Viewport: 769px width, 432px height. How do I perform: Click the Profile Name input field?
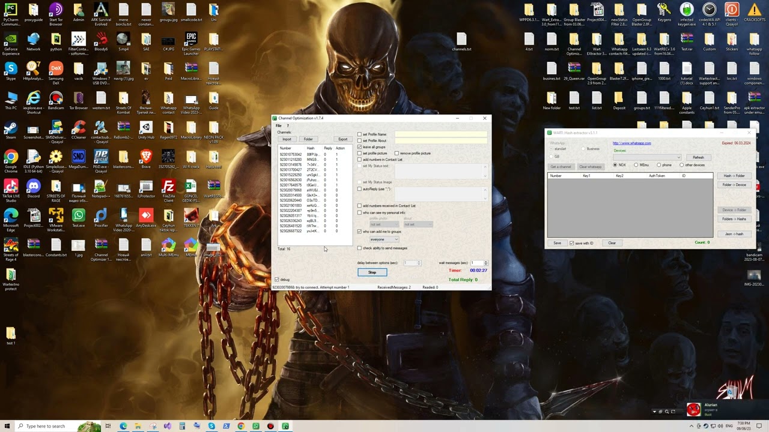coord(440,134)
